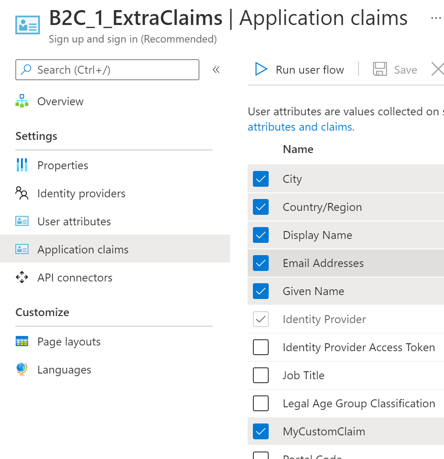
Task: Click the User attributes card icon
Action: coord(21,221)
